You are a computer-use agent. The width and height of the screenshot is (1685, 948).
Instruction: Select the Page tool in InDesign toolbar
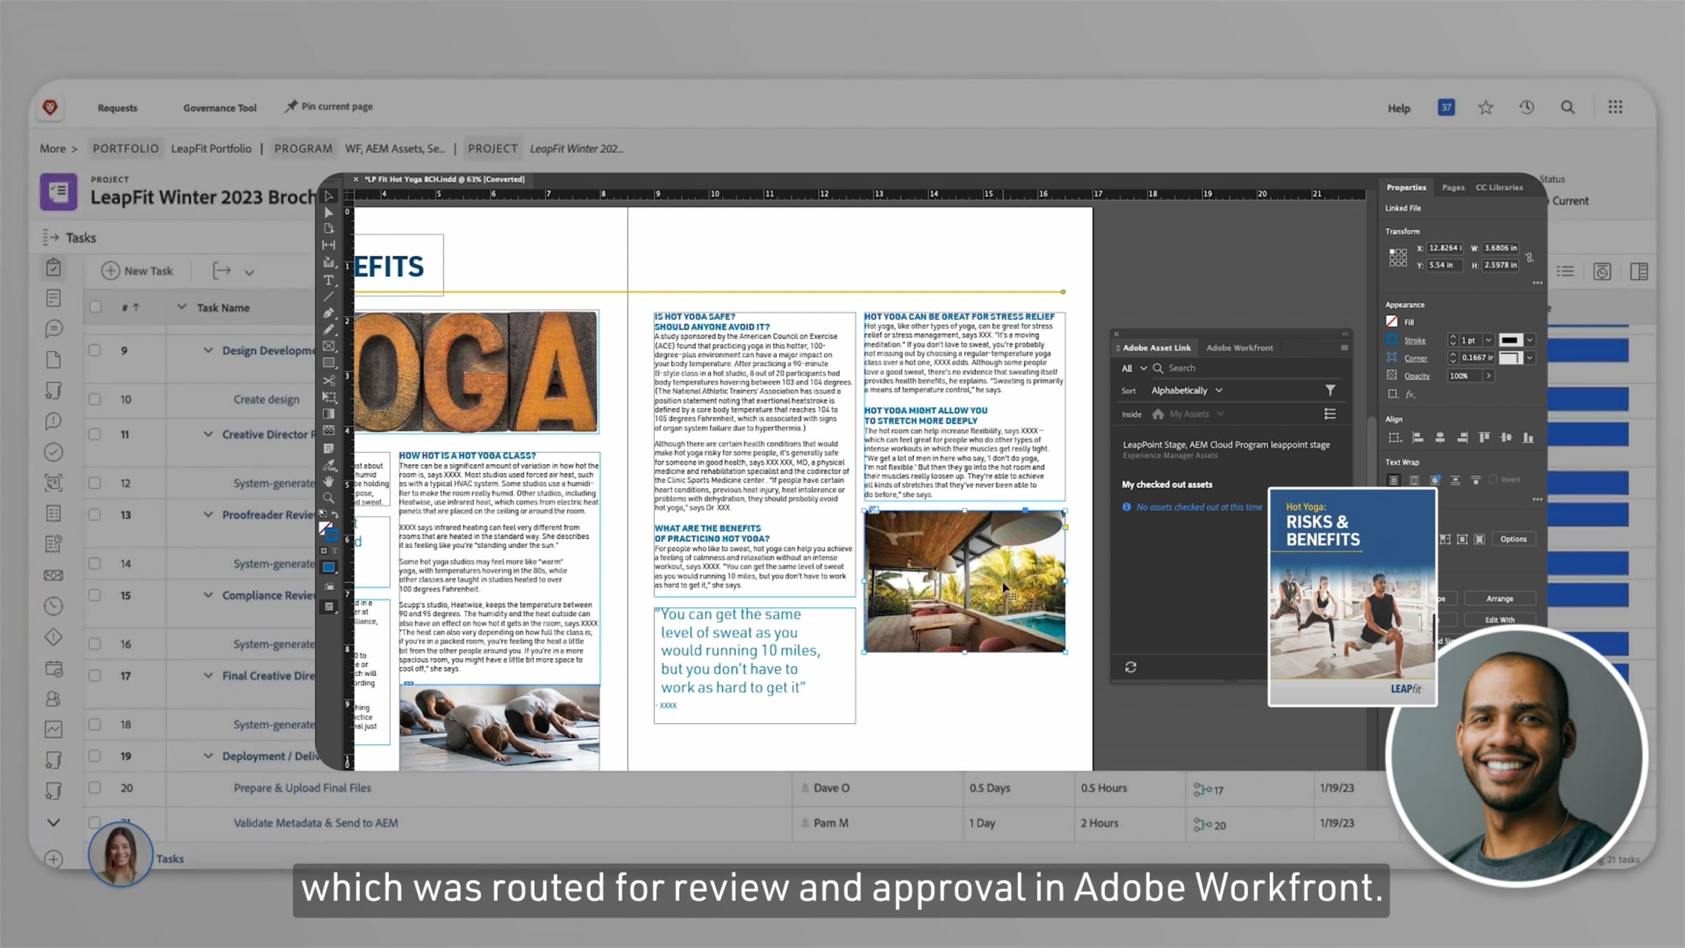coord(329,229)
